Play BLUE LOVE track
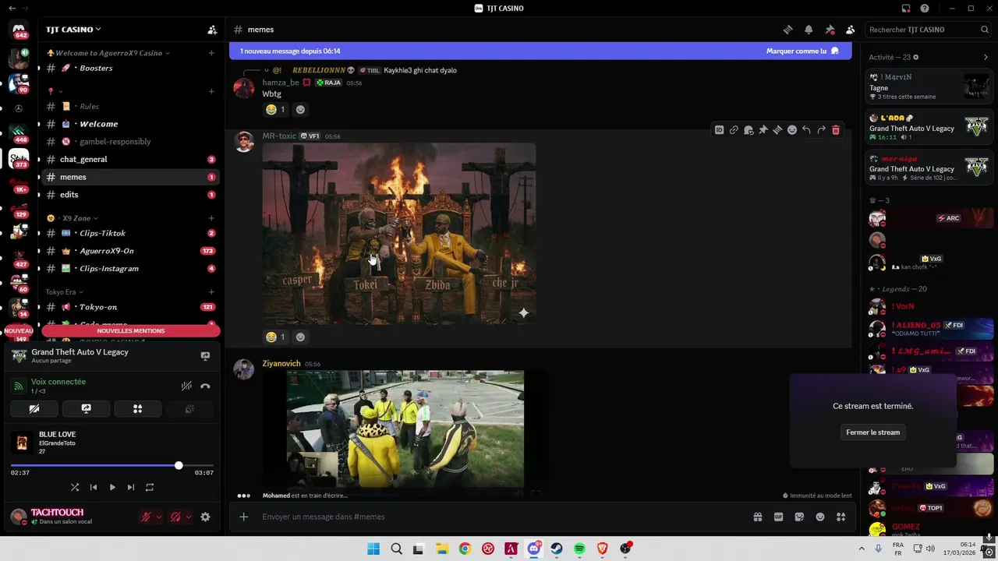This screenshot has width=998, height=561. [112, 487]
